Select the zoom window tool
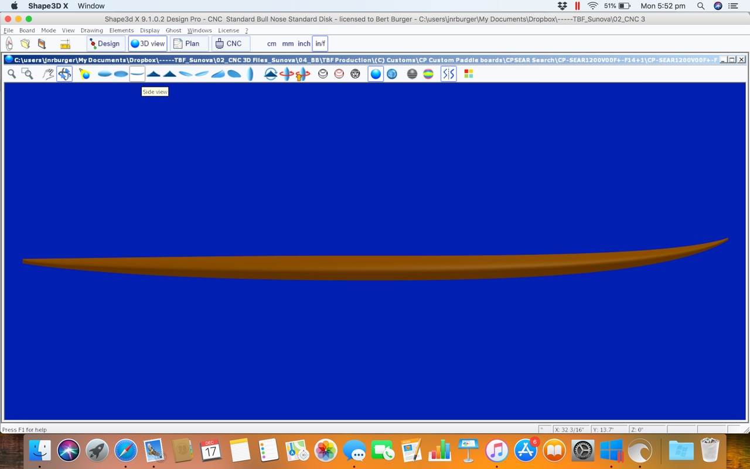 coord(27,74)
